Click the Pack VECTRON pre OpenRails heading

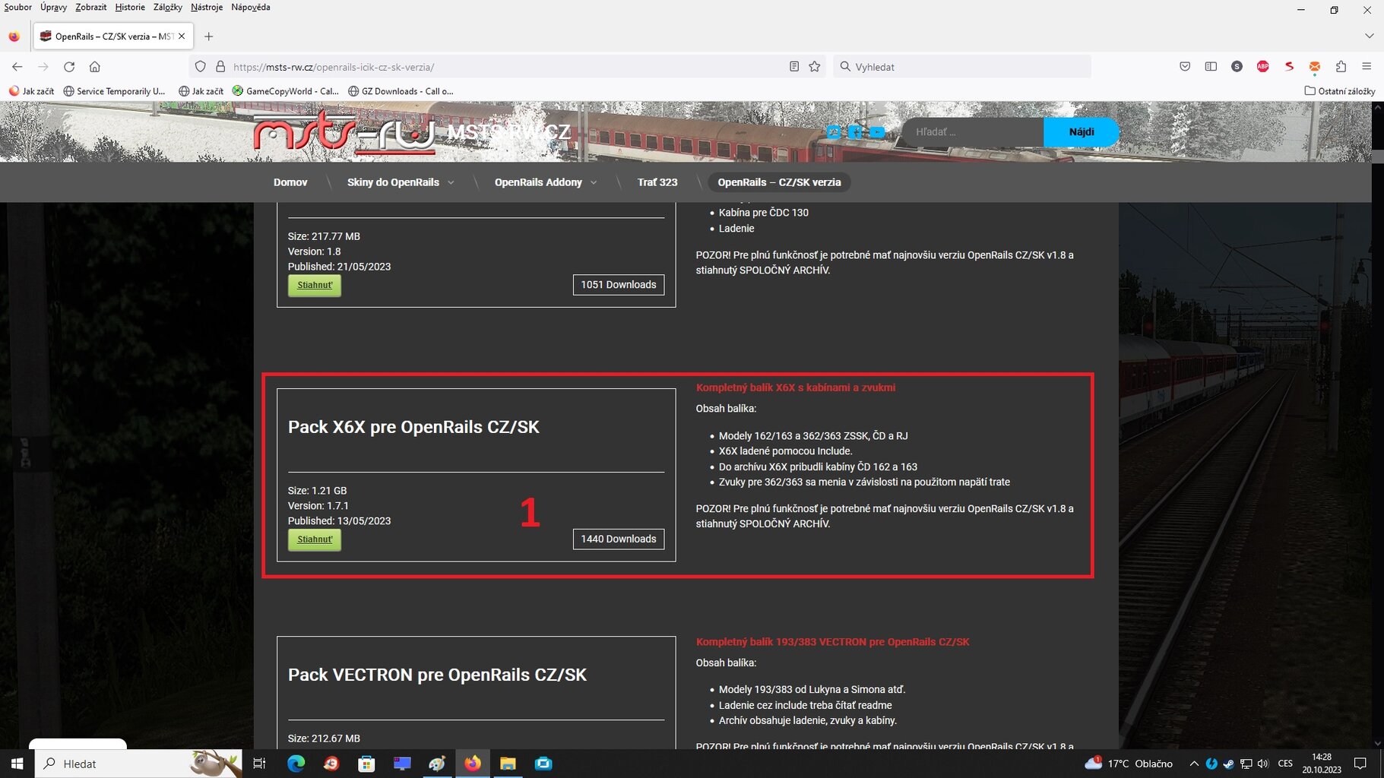pyautogui.click(x=437, y=675)
